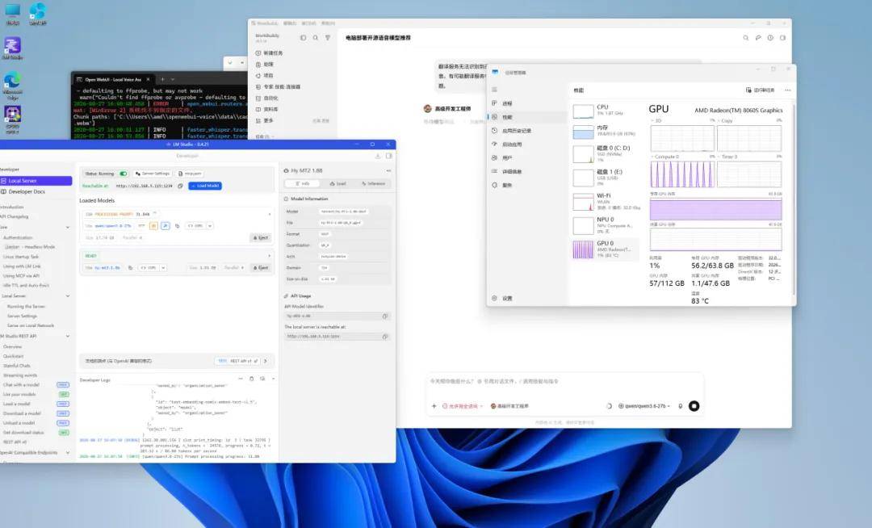Expand the PROCESSING PROMPT model card chevron

click(x=270, y=213)
